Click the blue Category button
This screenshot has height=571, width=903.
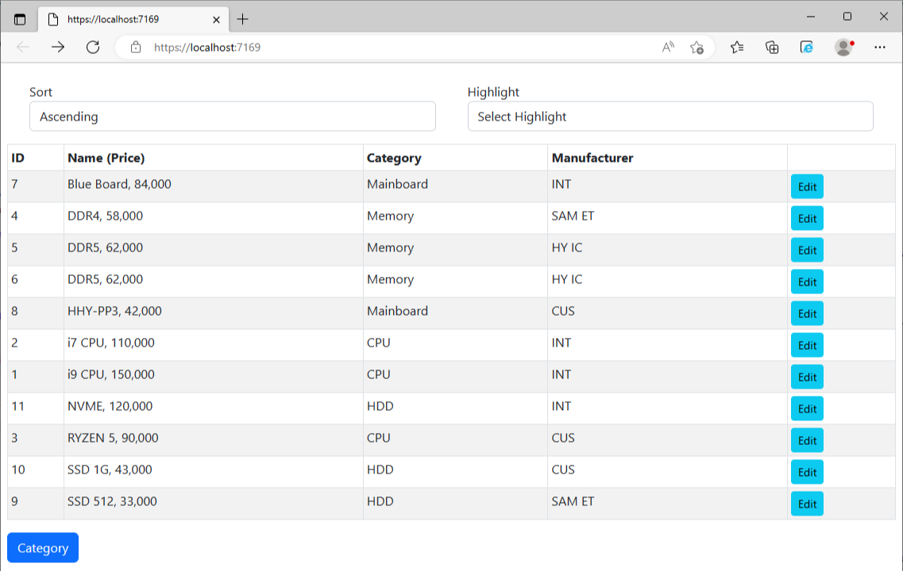pyautogui.click(x=43, y=547)
